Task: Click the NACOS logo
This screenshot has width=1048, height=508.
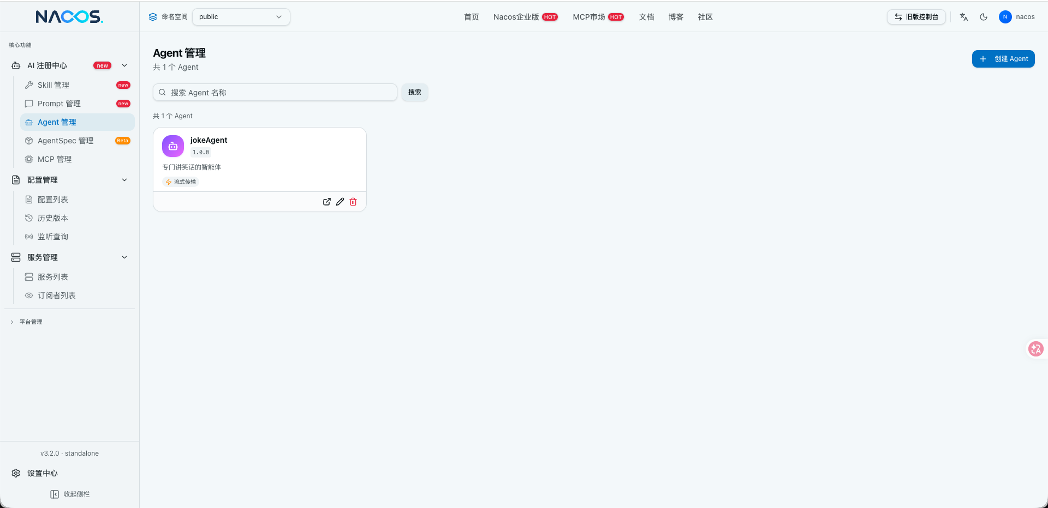Action: point(69,17)
